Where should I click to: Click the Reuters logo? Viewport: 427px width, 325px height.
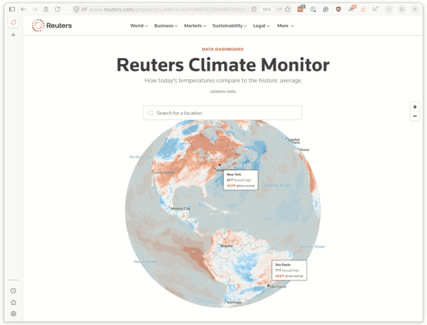(x=52, y=25)
